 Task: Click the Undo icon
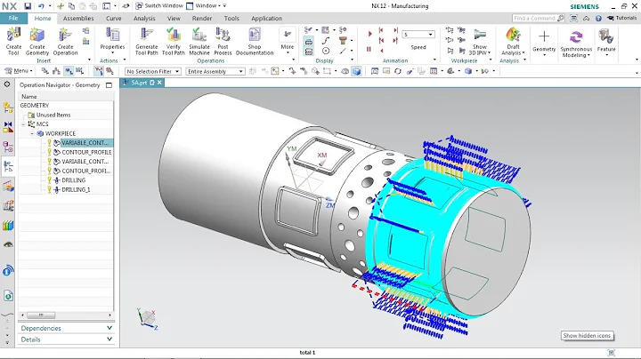(41, 6)
